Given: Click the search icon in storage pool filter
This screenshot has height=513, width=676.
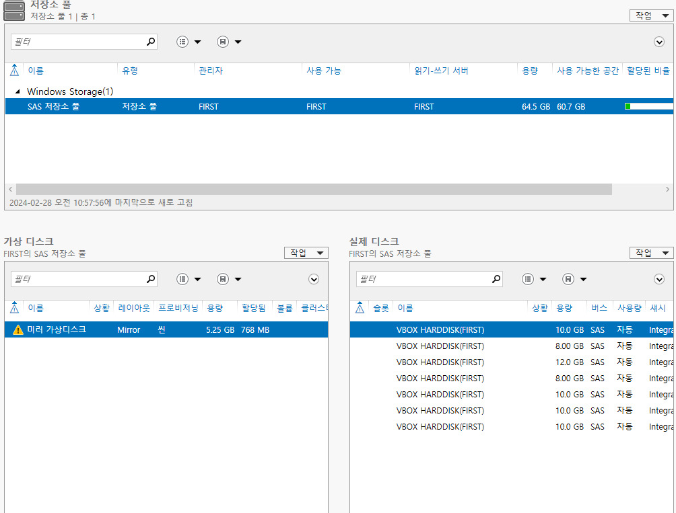Looking at the screenshot, I should pyautogui.click(x=150, y=42).
